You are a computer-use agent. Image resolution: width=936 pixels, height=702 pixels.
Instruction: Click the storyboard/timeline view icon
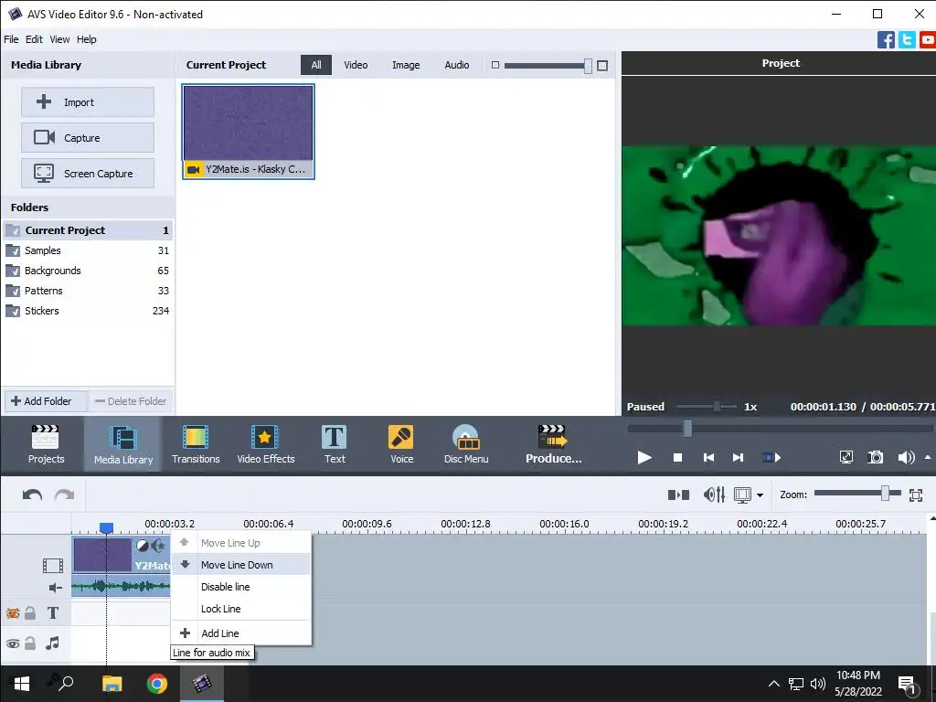pos(742,495)
